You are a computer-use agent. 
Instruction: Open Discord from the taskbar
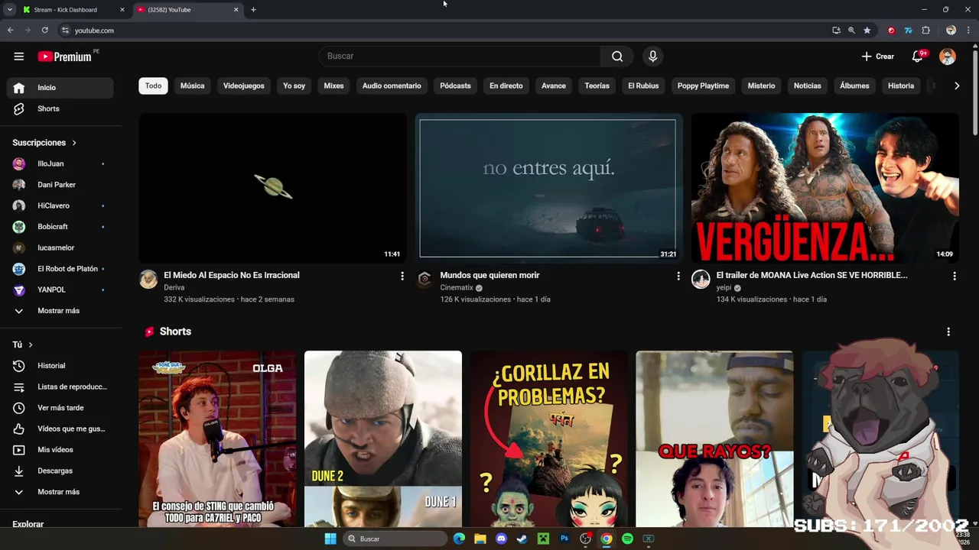[x=501, y=539]
